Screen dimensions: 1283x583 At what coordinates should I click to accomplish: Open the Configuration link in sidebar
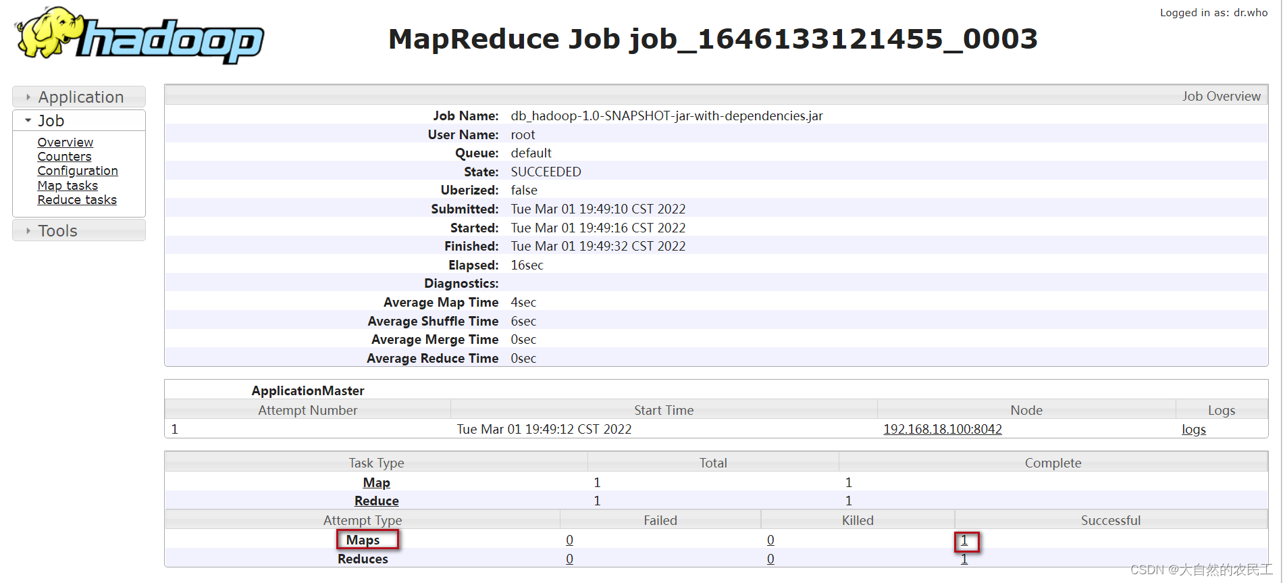tap(78, 171)
